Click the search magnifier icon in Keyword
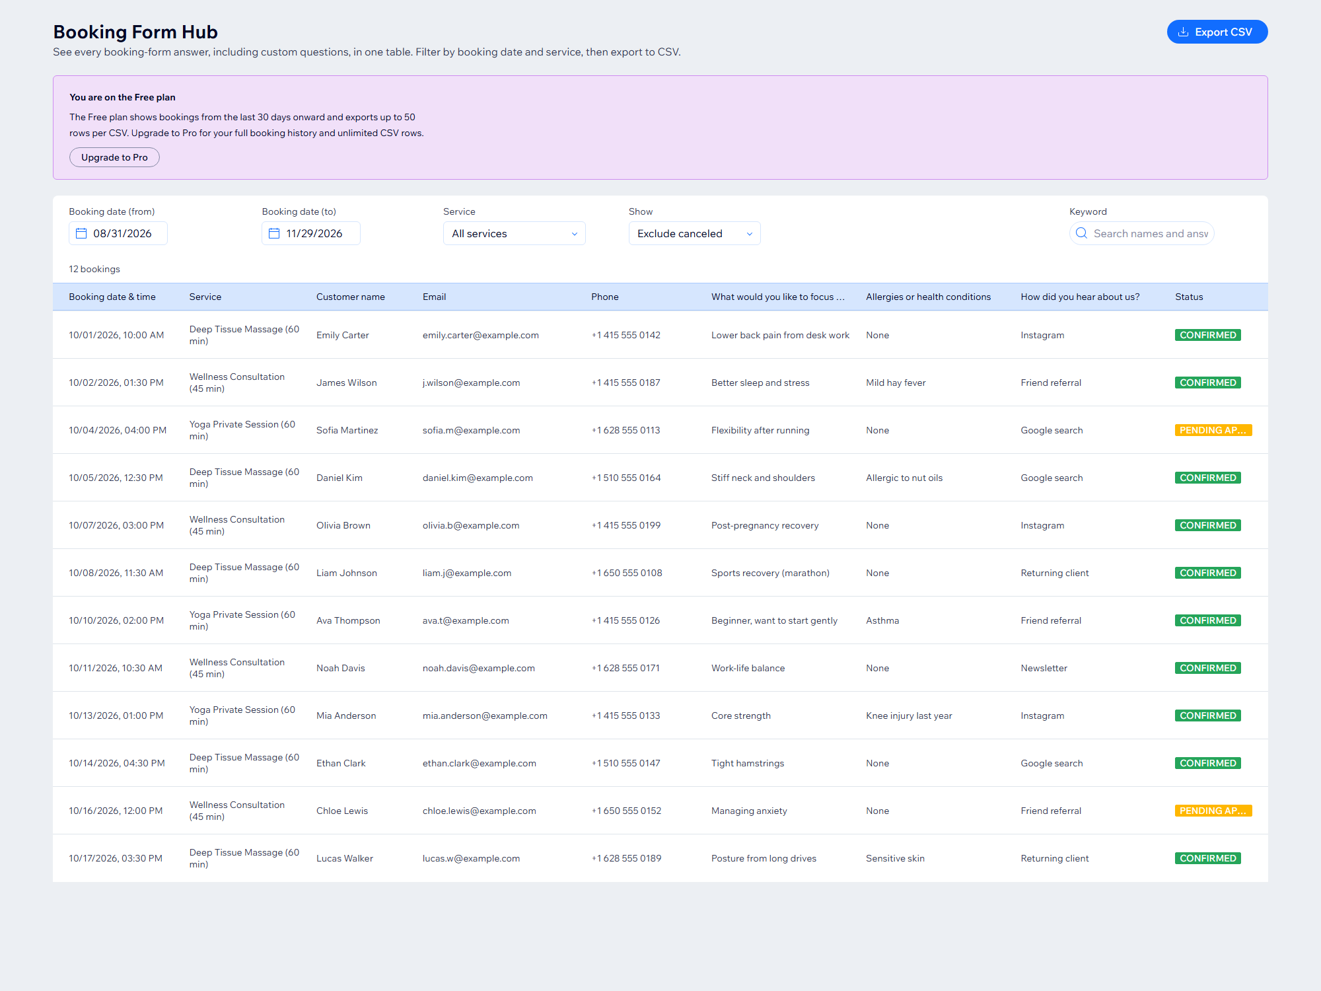 click(x=1081, y=233)
